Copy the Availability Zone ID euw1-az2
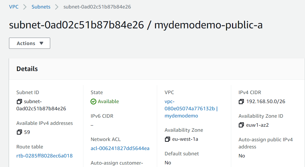The height and width of the screenshot is (167, 305). point(241,125)
